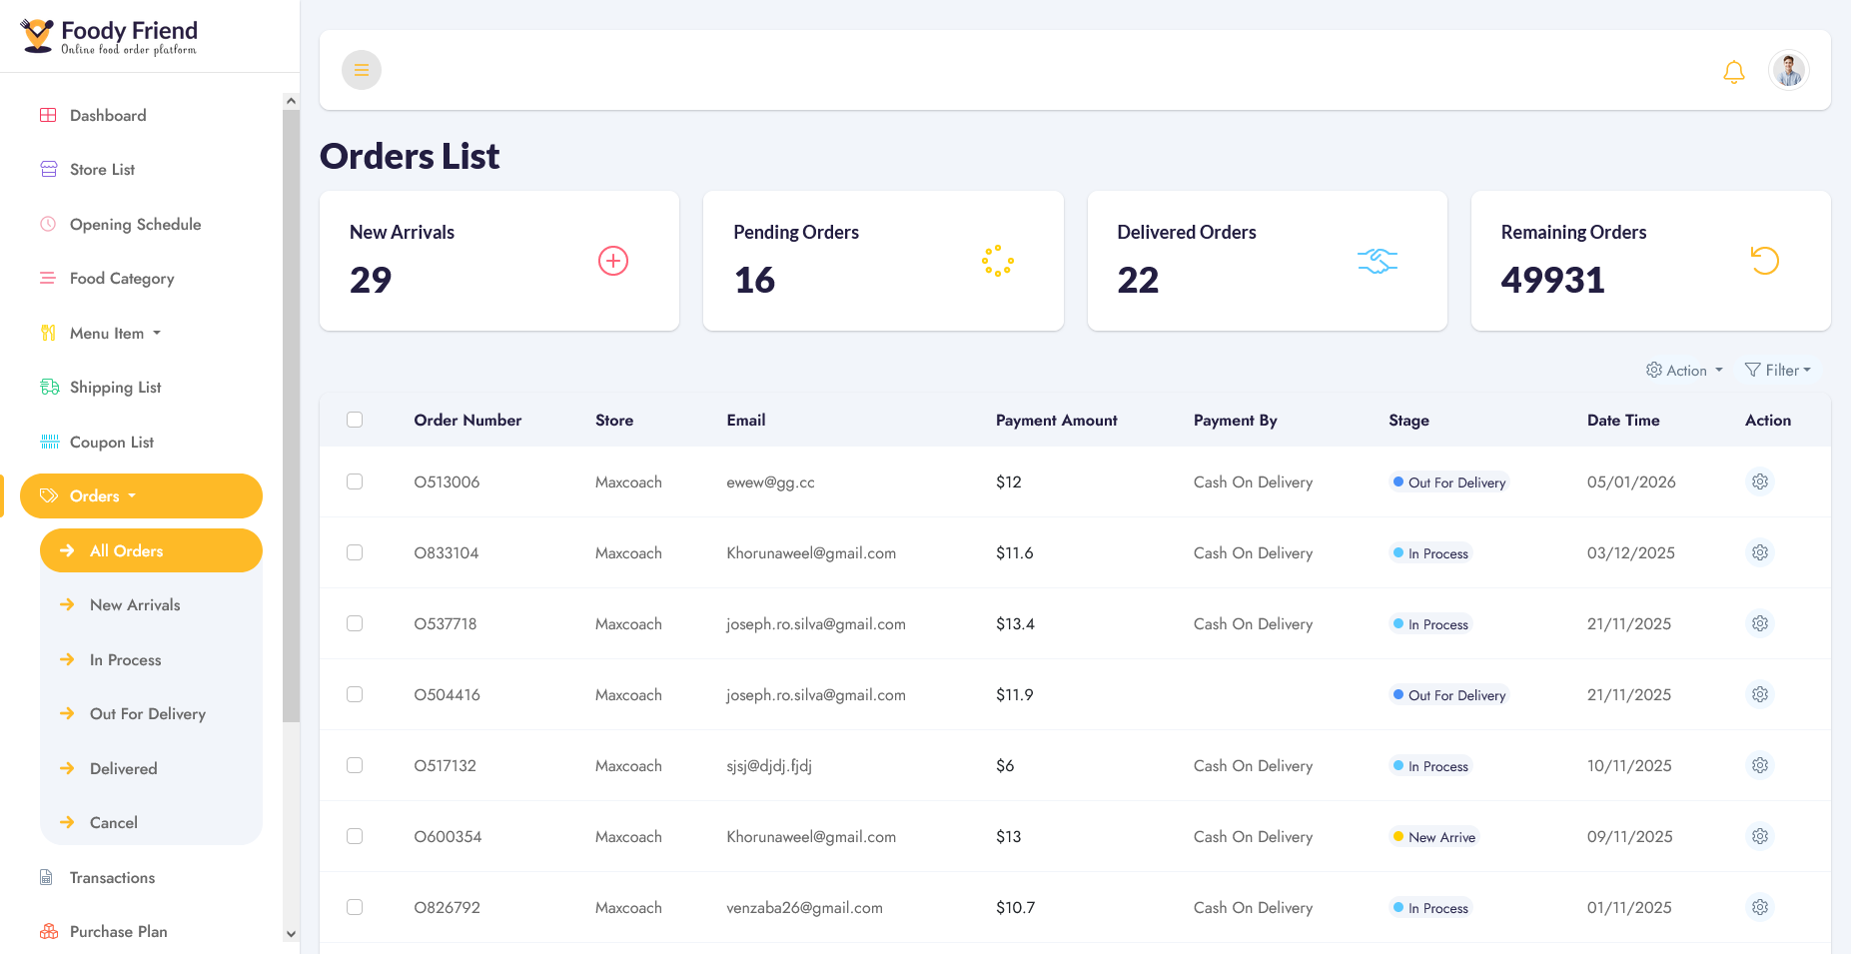Image resolution: width=1851 pixels, height=954 pixels.
Task: Open gear action for order O600354
Action: coord(1760,836)
